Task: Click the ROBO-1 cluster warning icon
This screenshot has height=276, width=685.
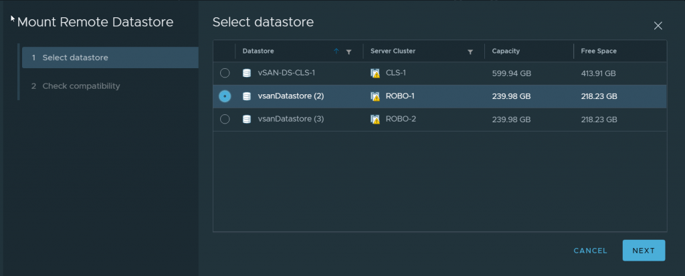Action: pos(375,96)
